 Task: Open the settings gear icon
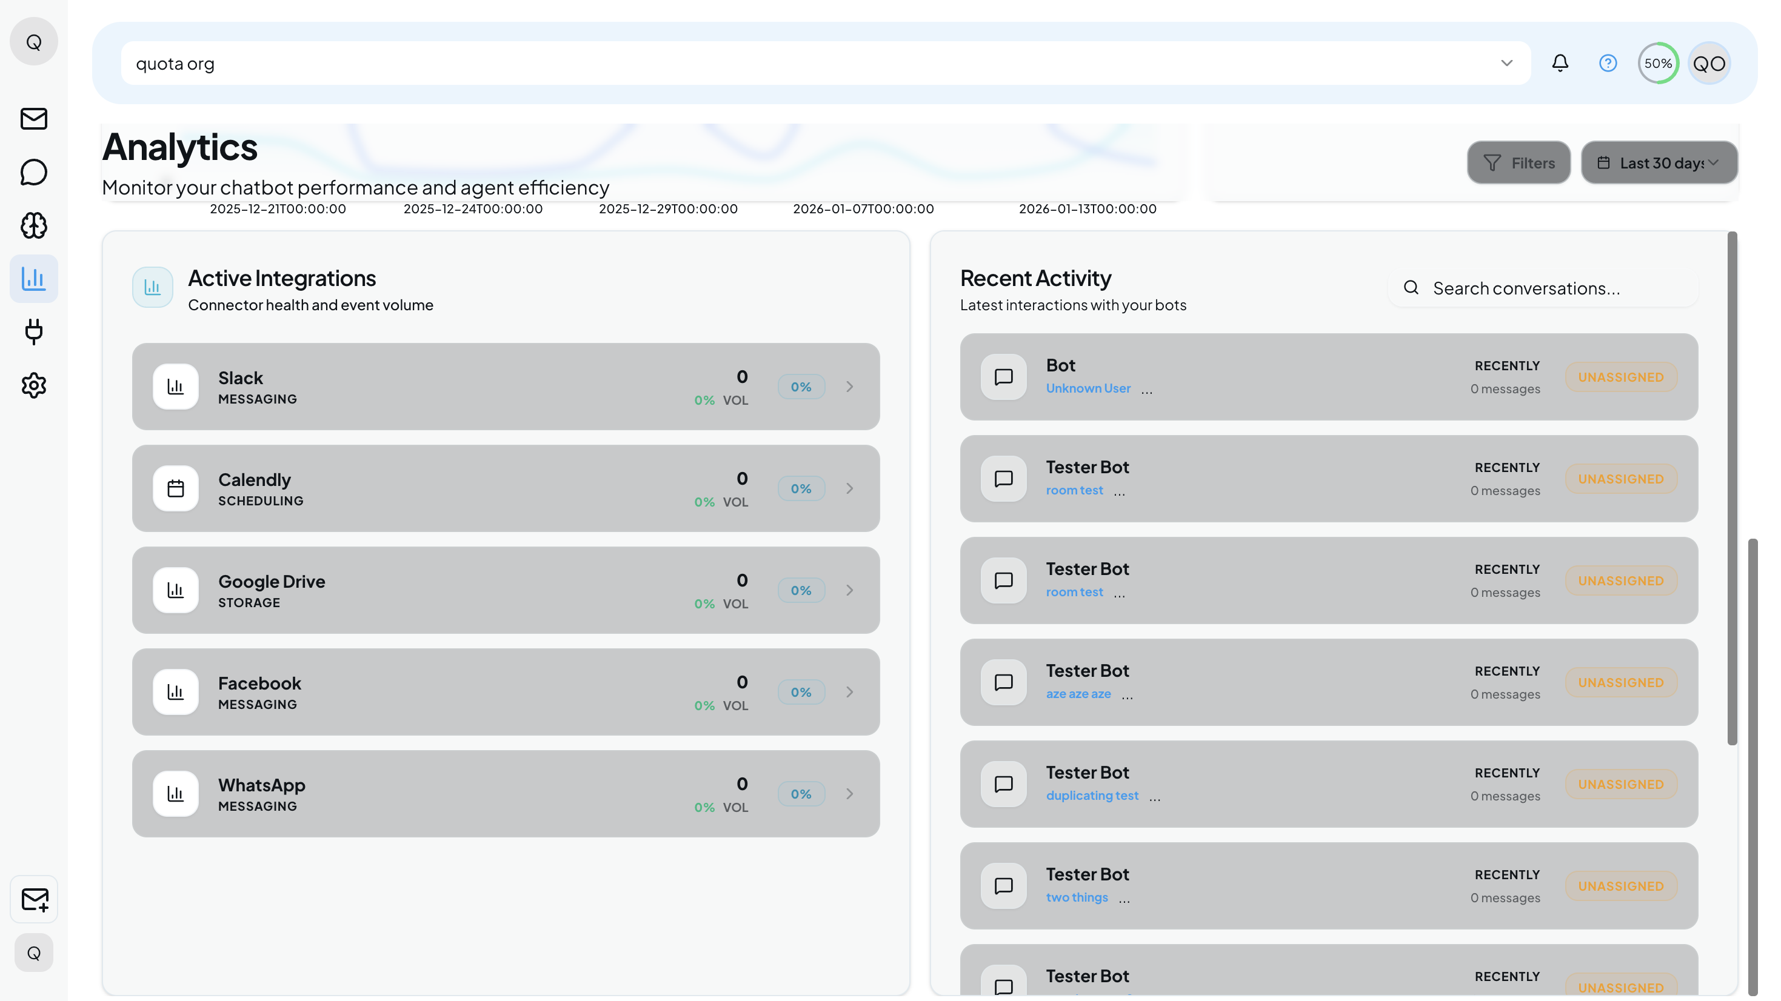[33, 385]
